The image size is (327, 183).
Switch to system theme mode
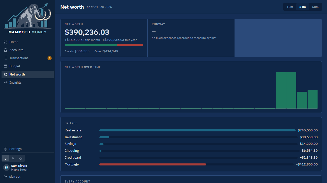coord(5,158)
